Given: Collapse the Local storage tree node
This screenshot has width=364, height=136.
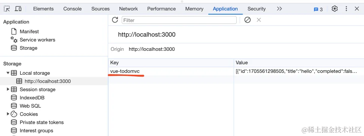Looking at the screenshot, I should (8, 73).
